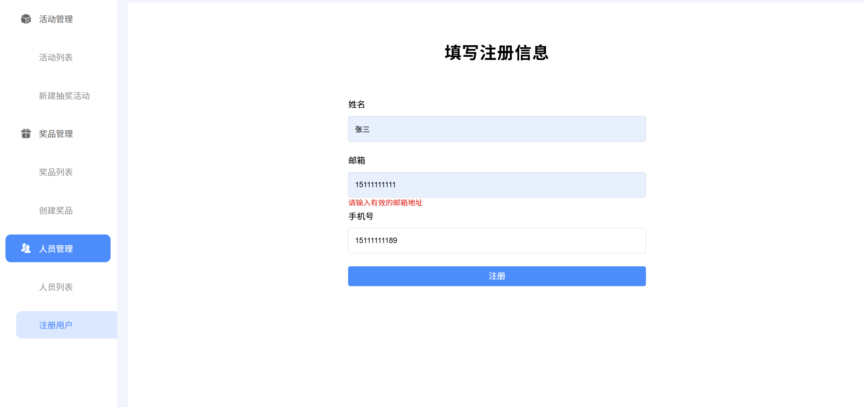Collapse the 奖品管理 menu section
The image size is (865, 407).
(x=56, y=134)
